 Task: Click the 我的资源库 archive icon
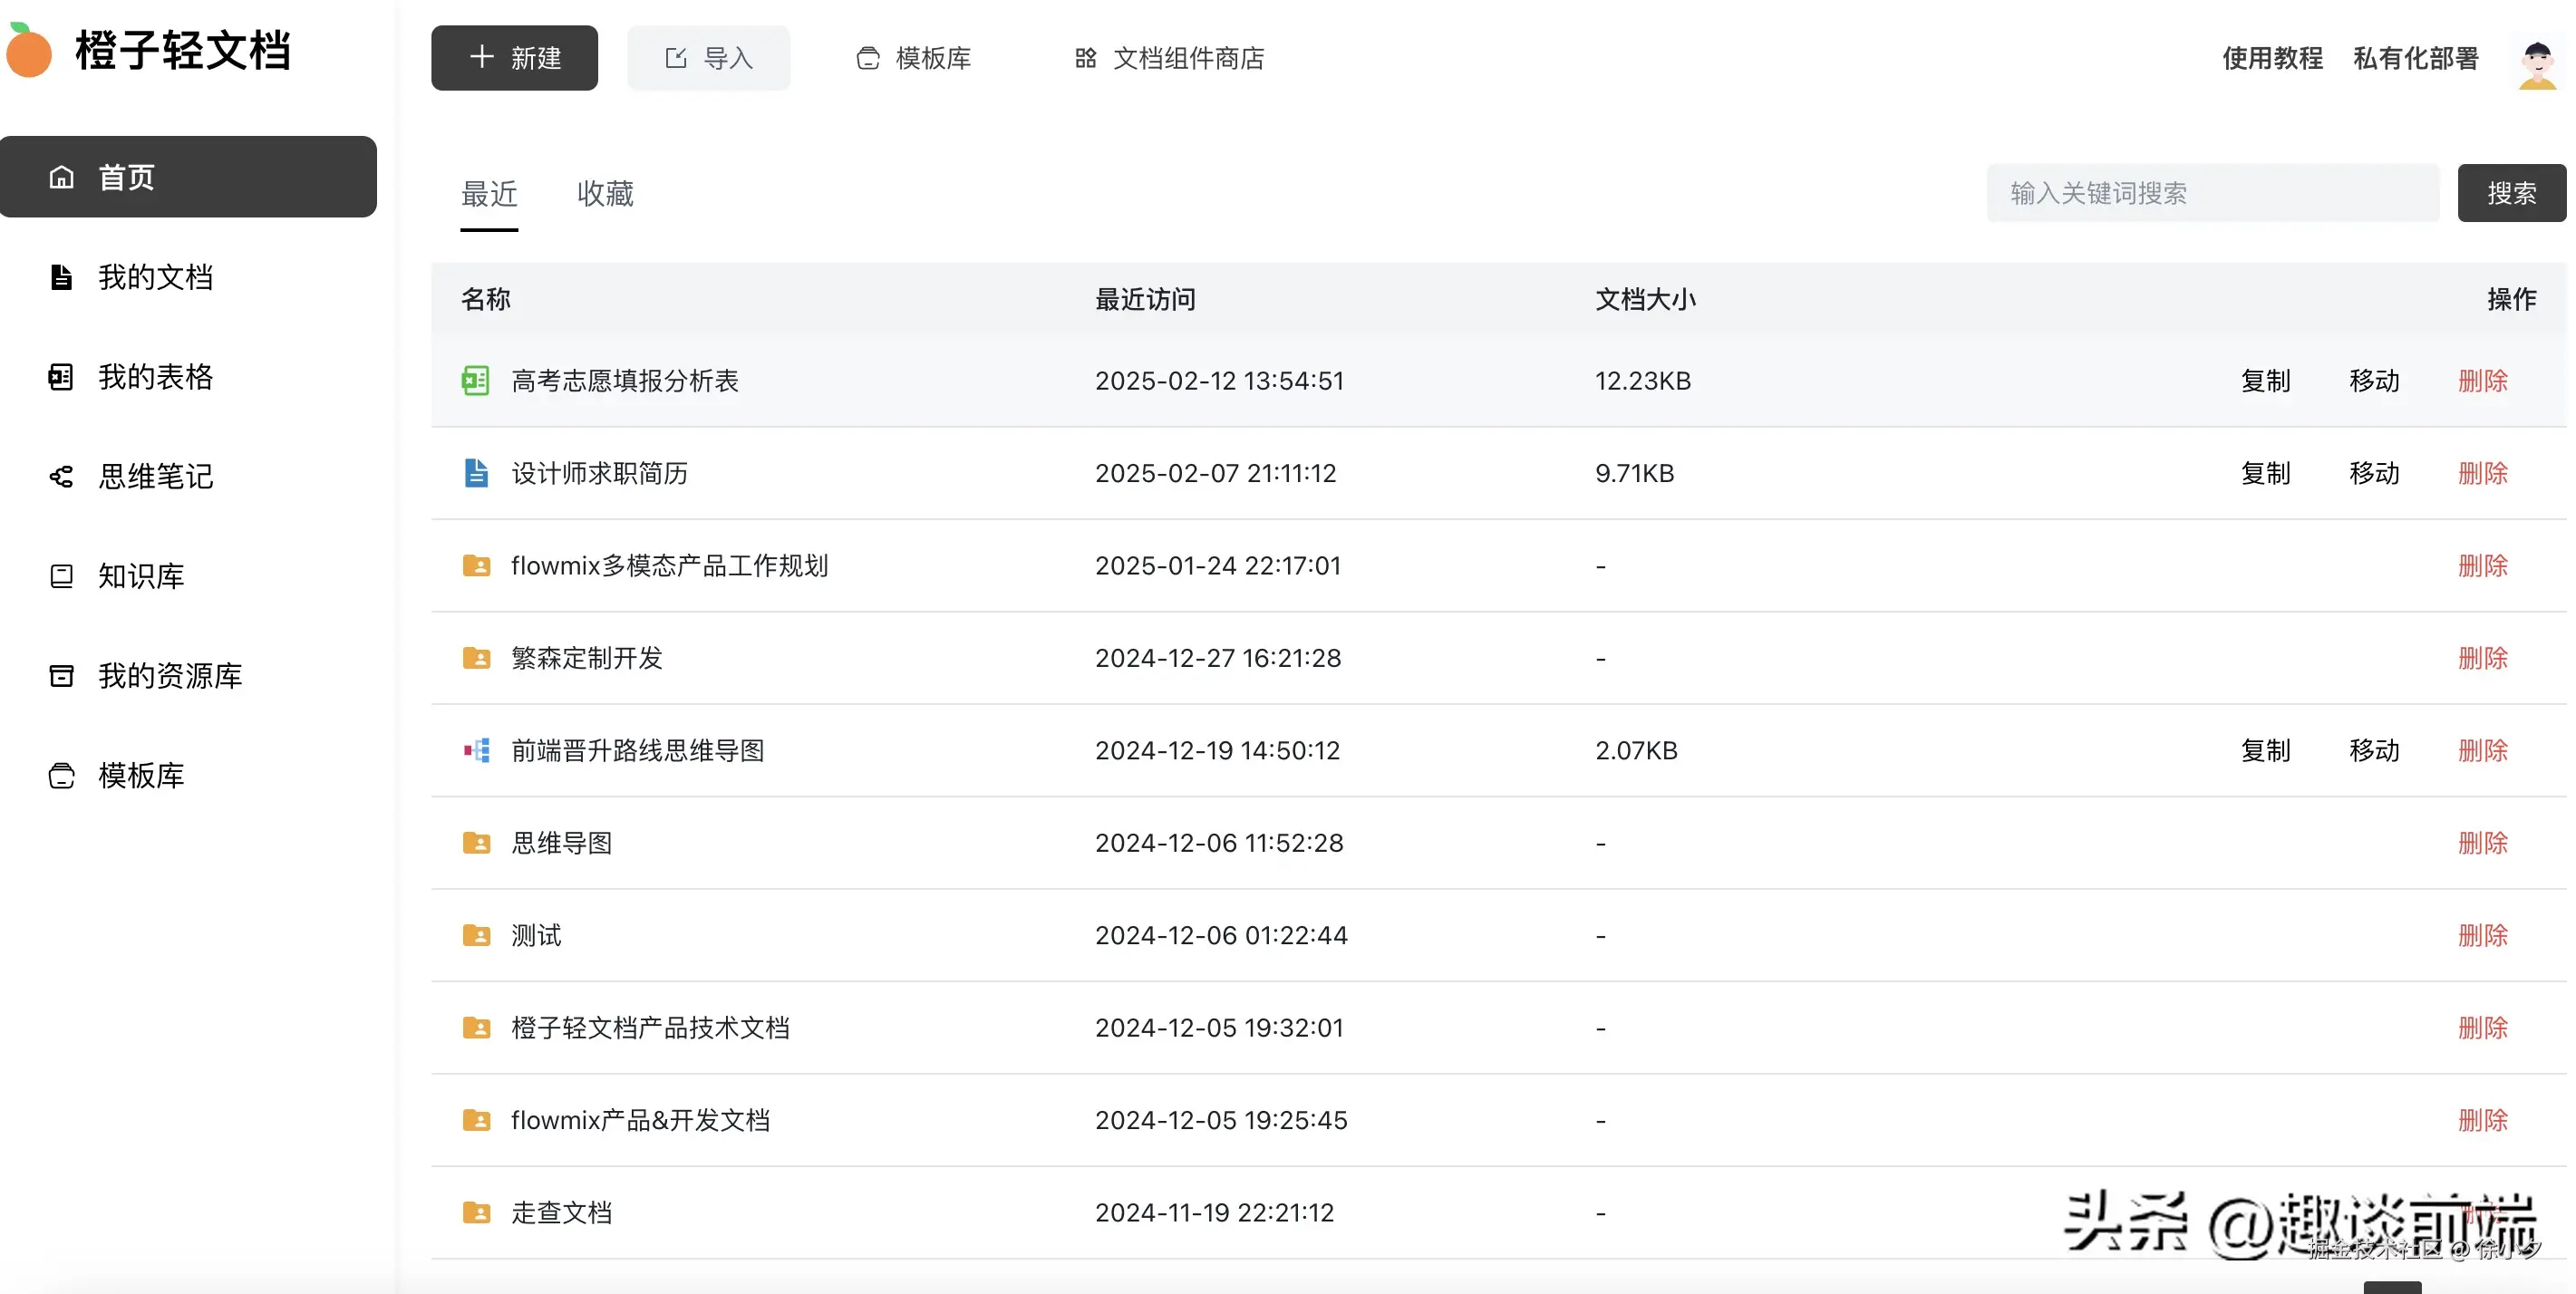pyautogui.click(x=61, y=676)
